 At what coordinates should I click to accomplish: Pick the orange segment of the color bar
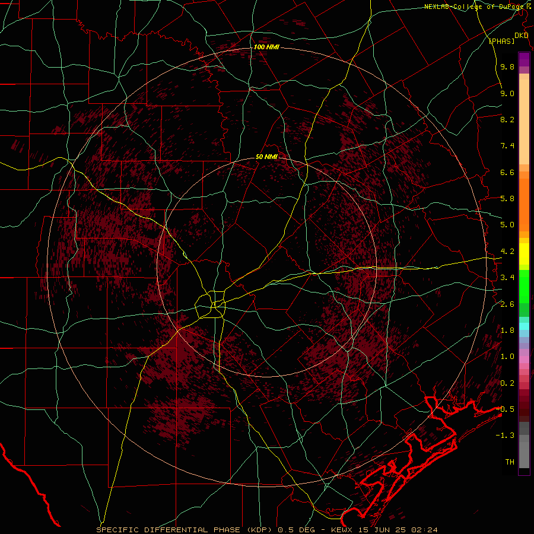[524, 204]
